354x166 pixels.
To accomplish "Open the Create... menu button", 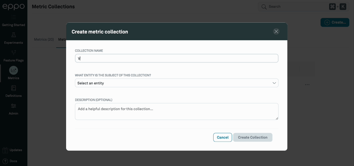I will (335, 22).
